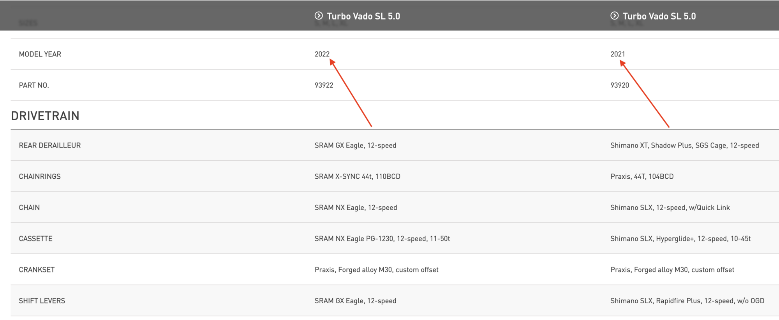Click the DRIVETRAIN section heading
The image size is (779, 320).
[x=45, y=116]
